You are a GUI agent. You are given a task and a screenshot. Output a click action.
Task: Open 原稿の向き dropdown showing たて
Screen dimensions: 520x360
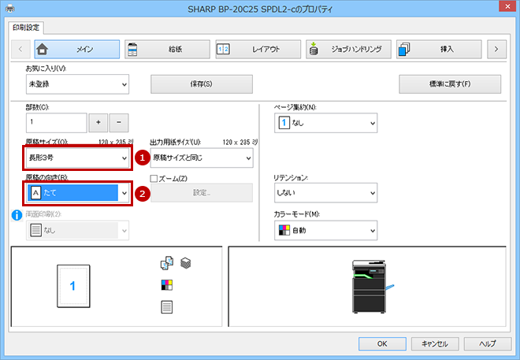(x=77, y=193)
